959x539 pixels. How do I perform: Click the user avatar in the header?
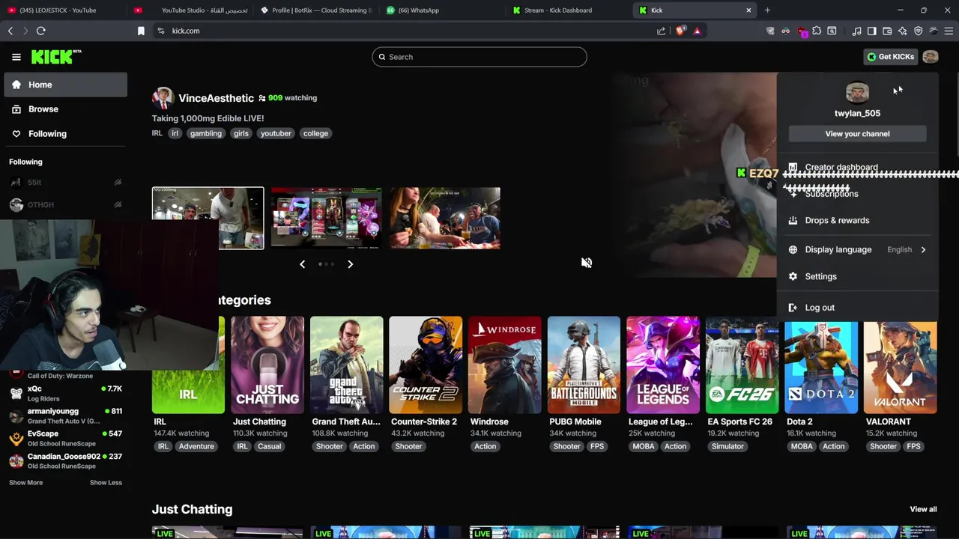(931, 57)
